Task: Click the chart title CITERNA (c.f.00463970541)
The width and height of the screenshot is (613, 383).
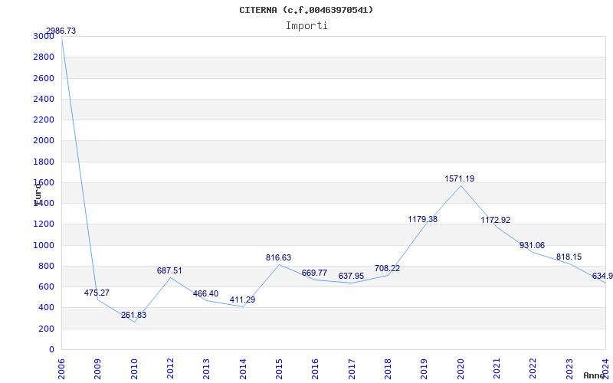Action: [306, 10]
